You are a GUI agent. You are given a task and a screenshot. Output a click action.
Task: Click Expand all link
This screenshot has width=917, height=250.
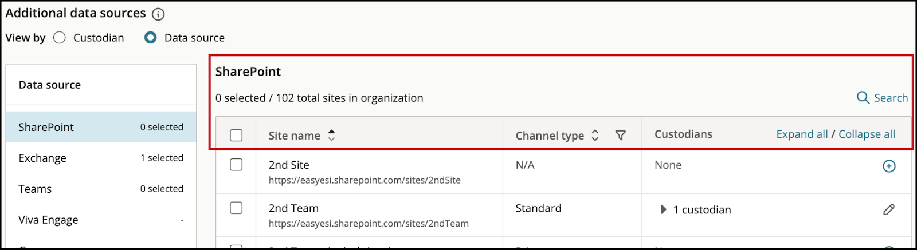(802, 134)
